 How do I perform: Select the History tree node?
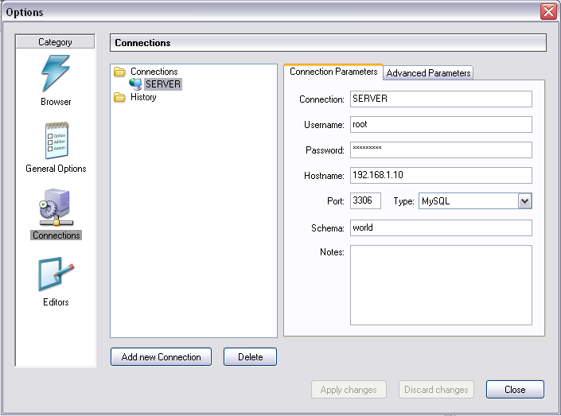pos(143,97)
